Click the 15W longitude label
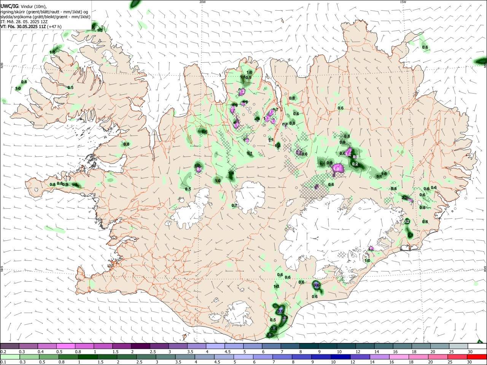This screenshot has height=365, width=487. [403, 2]
